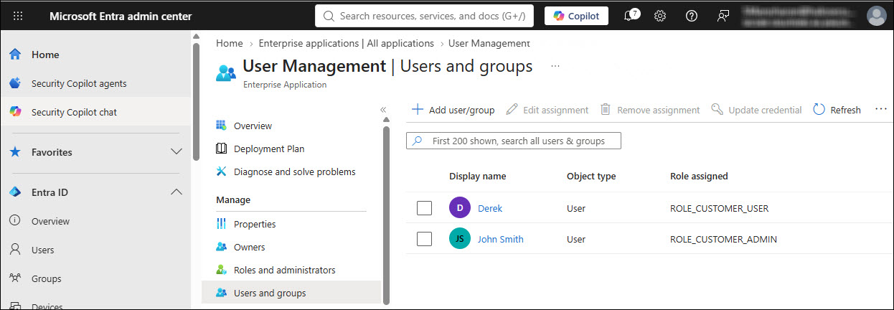
Task: Open notifications bell with 7 alerts
Action: [x=631, y=16]
